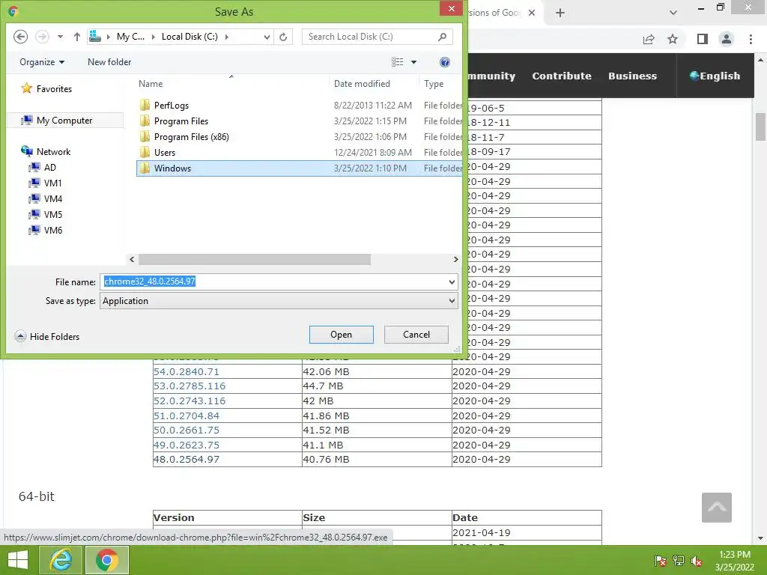Go forward in Save As dialog
This screenshot has width=767, height=575.
pos(43,37)
